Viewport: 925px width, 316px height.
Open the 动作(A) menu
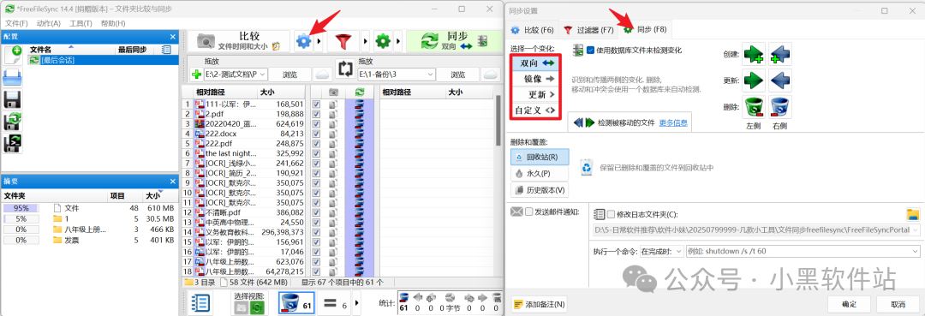coord(48,24)
